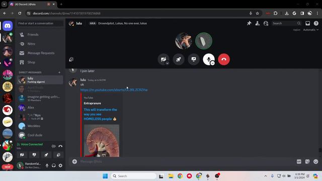Click your own avatar tile in call
This screenshot has height=181, width=322.
point(204,41)
